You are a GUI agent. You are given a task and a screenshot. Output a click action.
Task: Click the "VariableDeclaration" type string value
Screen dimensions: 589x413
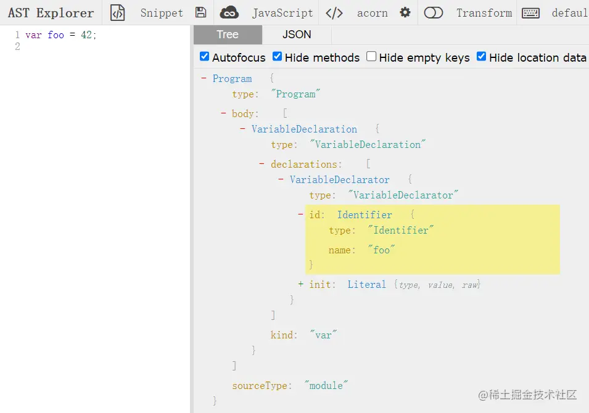pos(368,144)
